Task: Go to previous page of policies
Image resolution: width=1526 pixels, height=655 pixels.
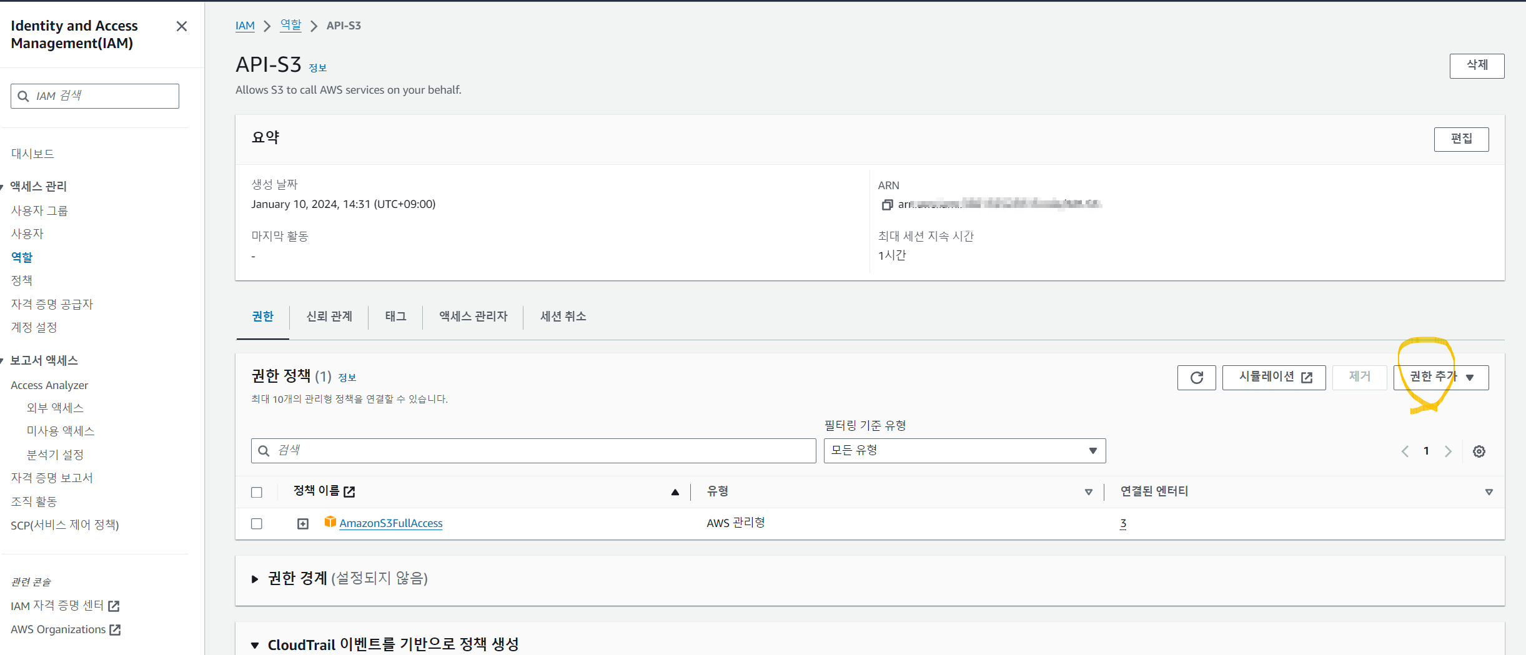Action: point(1405,451)
